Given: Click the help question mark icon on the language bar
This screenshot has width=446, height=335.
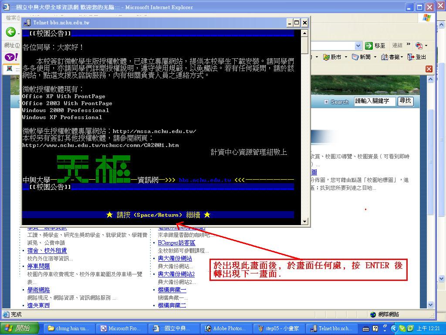Looking at the screenshot, I should click(375, 329).
